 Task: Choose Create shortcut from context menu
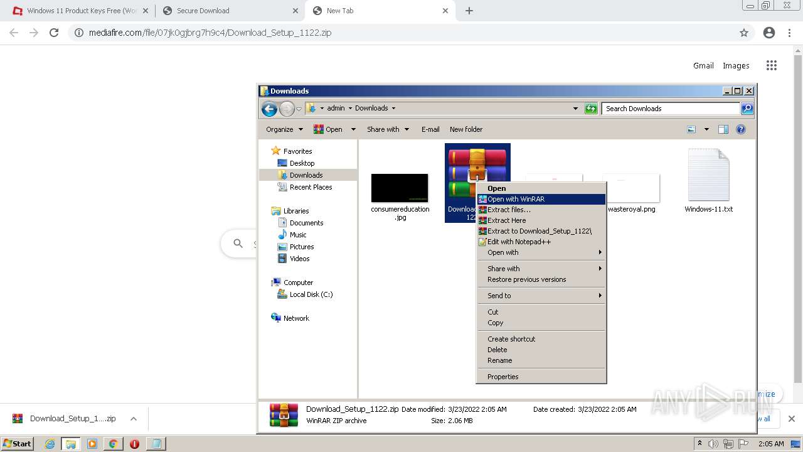(x=541, y=339)
